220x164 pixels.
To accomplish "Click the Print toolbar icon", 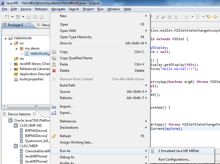I will (x=42, y=17).
